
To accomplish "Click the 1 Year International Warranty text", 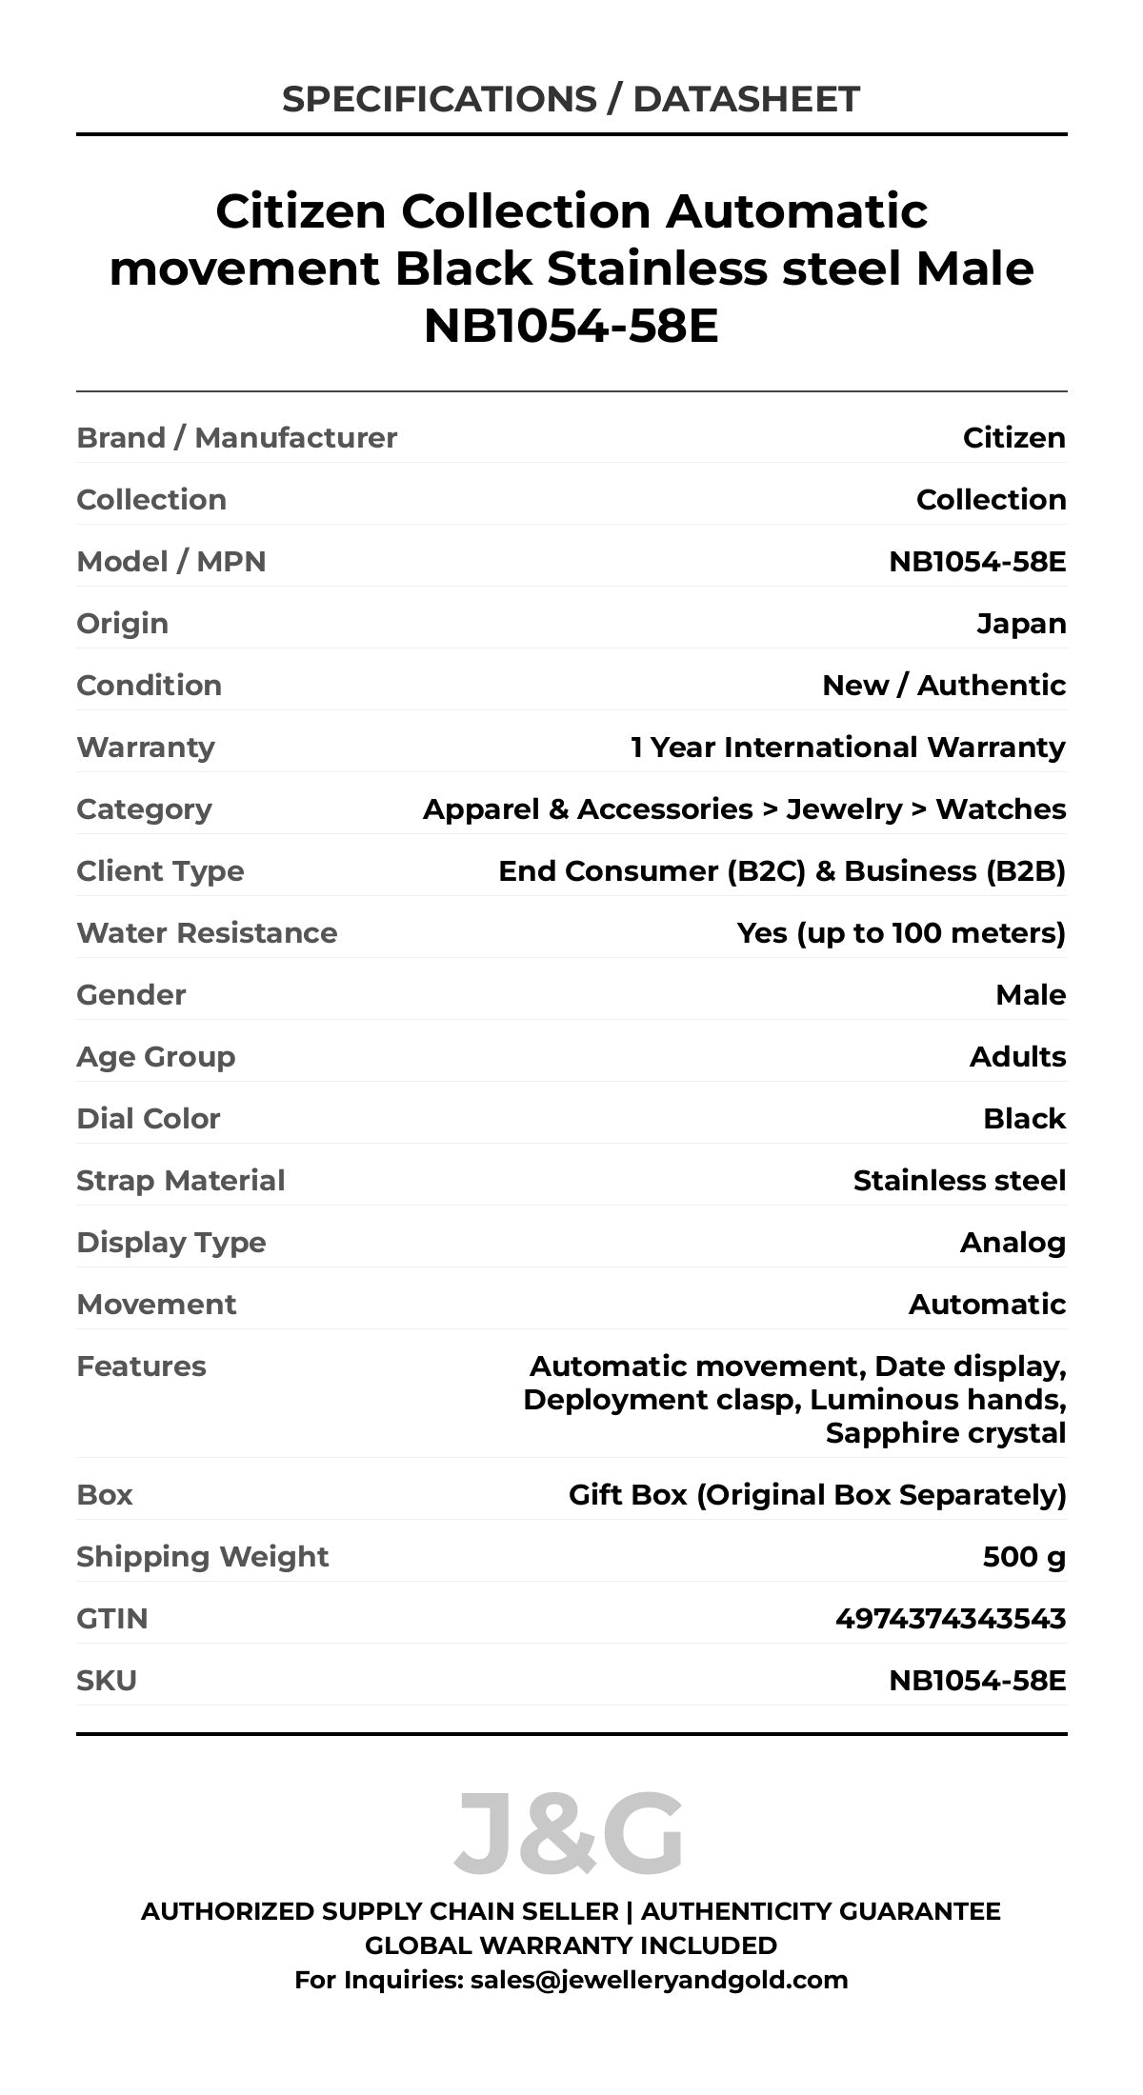I will pyautogui.click(x=848, y=748).
